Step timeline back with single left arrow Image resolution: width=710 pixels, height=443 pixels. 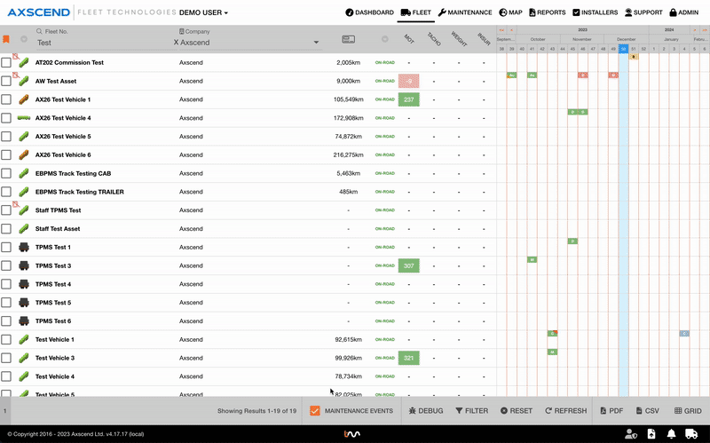point(510,29)
